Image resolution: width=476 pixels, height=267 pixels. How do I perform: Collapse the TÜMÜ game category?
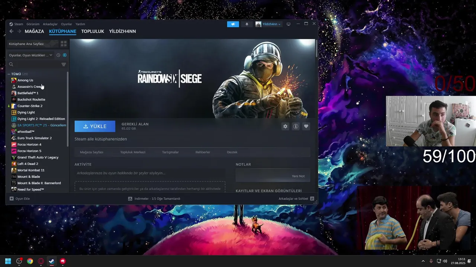pyautogui.click(x=9, y=74)
